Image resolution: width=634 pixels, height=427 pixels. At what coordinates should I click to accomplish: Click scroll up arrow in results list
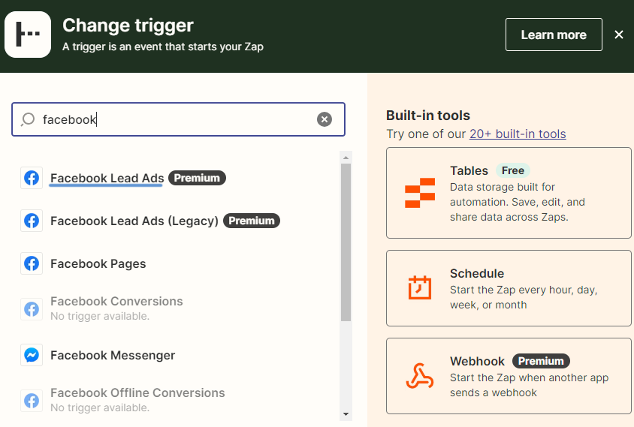(346, 158)
